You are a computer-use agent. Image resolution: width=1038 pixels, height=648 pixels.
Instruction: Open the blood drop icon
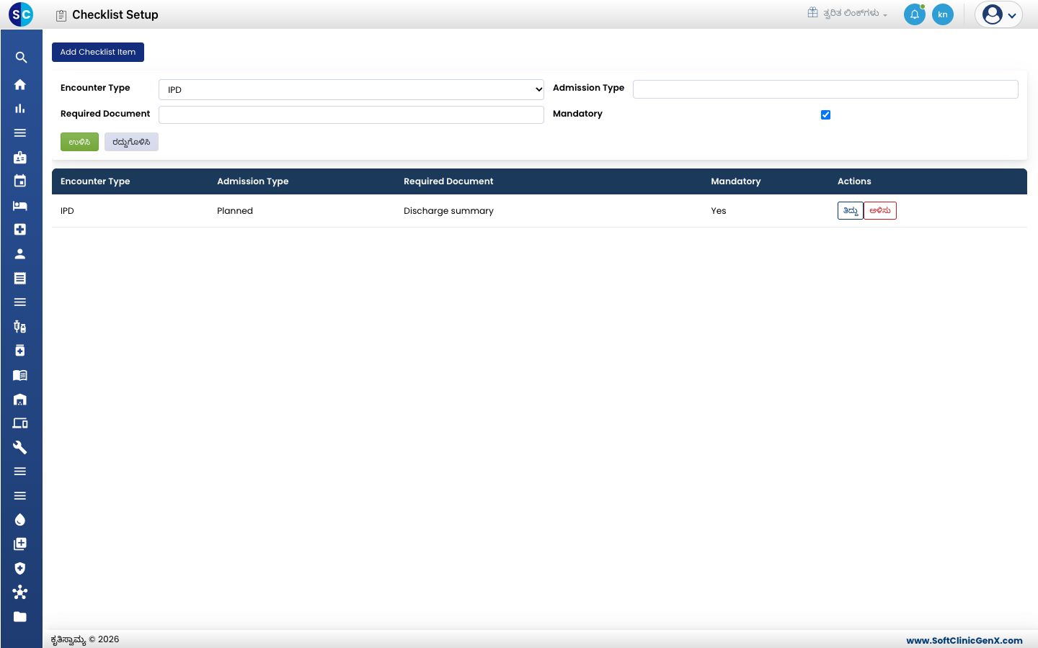coord(20,520)
